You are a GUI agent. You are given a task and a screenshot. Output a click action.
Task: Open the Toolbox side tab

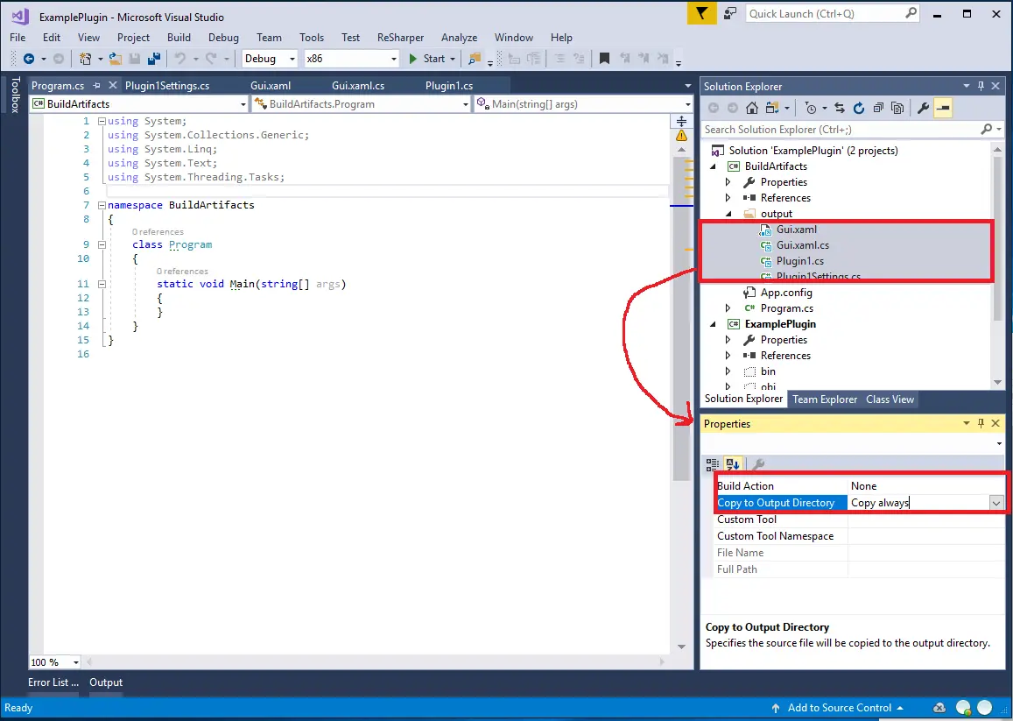16,95
